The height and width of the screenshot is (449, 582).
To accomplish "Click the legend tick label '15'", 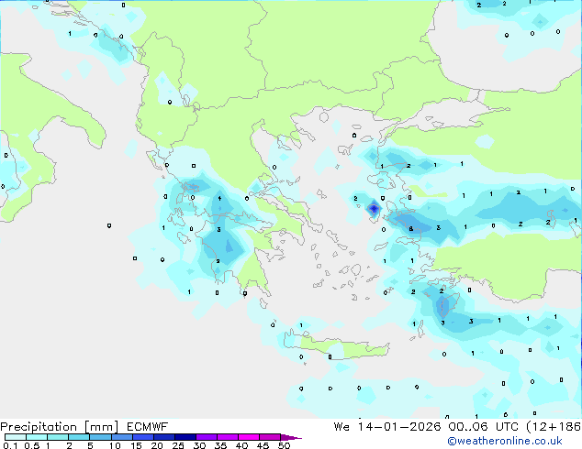I will [136, 445].
